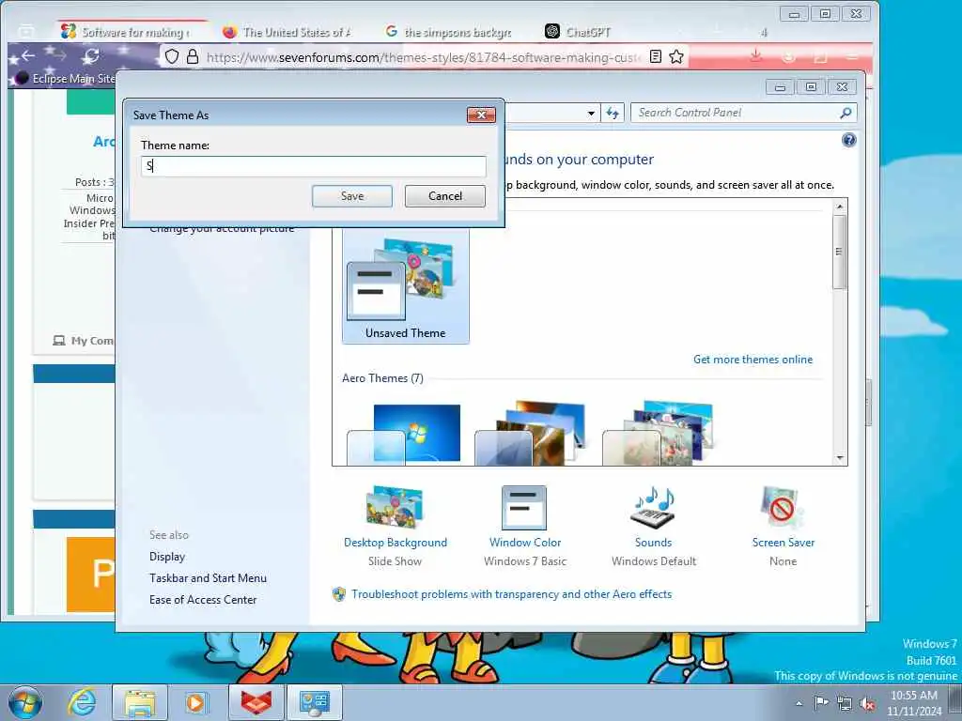Viewport: 962px width, 721px height.
Task: Open Ease of Access Center link
Action: pyautogui.click(x=203, y=600)
